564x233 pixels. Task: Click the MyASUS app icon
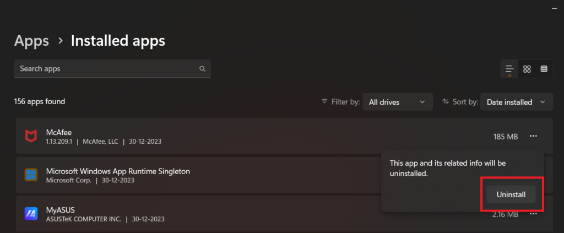click(x=31, y=214)
